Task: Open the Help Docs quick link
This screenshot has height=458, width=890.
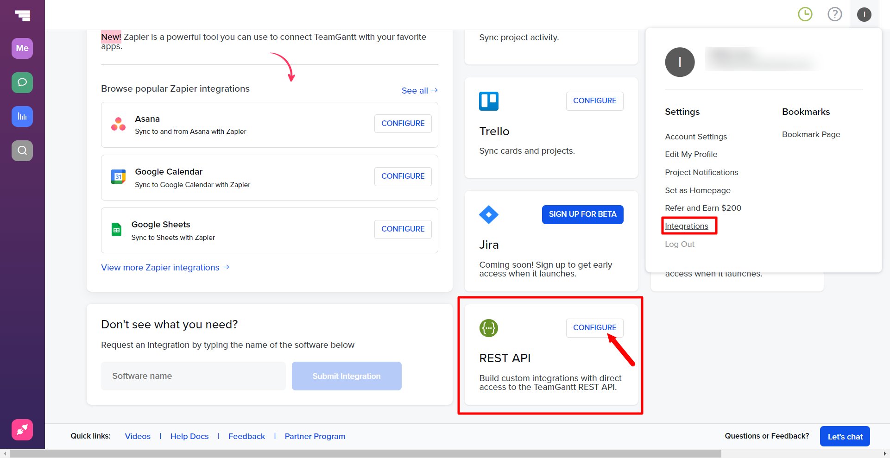Action: tap(189, 436)
